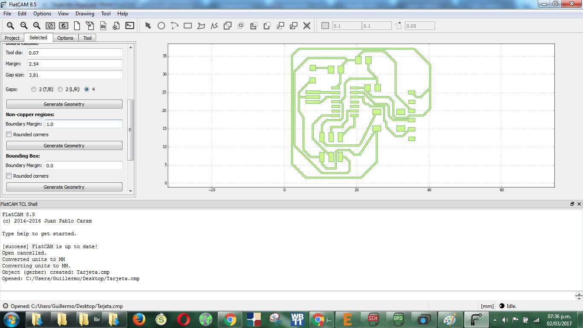This screenshot has width=583, height=328.
Task: Generate Geometry for Non-copper regions
Action: pos(64,146)
